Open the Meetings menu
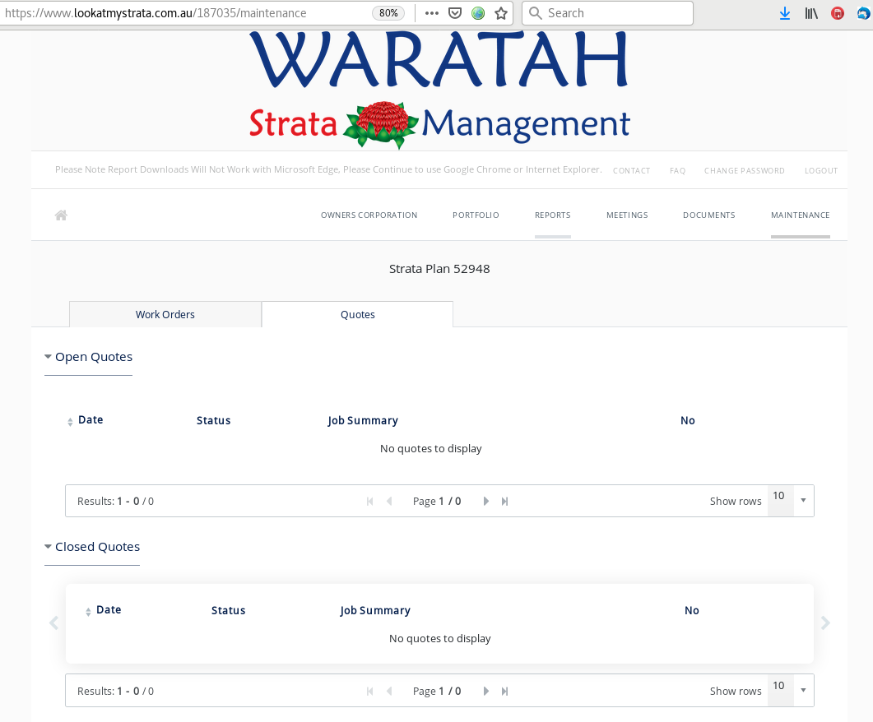This screenshot has width=873, height=722. tap(628, 215)
